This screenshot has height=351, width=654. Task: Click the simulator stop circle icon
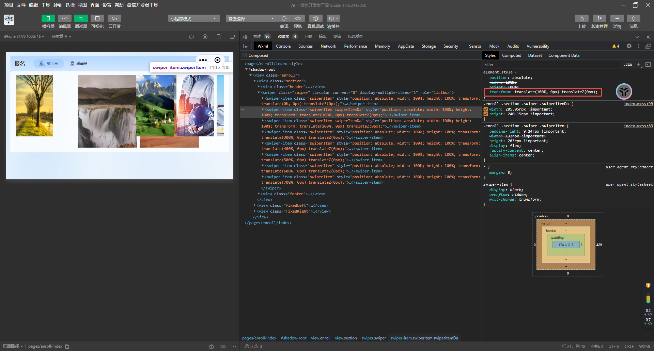205,37
